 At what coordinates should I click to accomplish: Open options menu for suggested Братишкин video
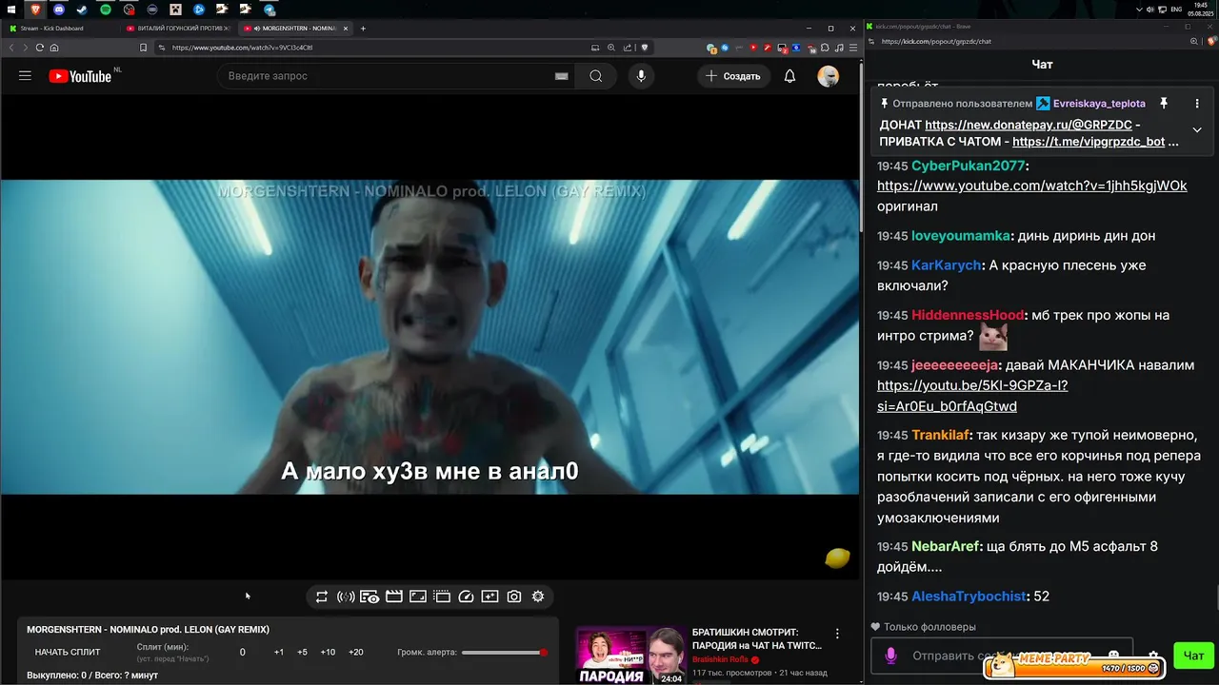coord(837,634)
